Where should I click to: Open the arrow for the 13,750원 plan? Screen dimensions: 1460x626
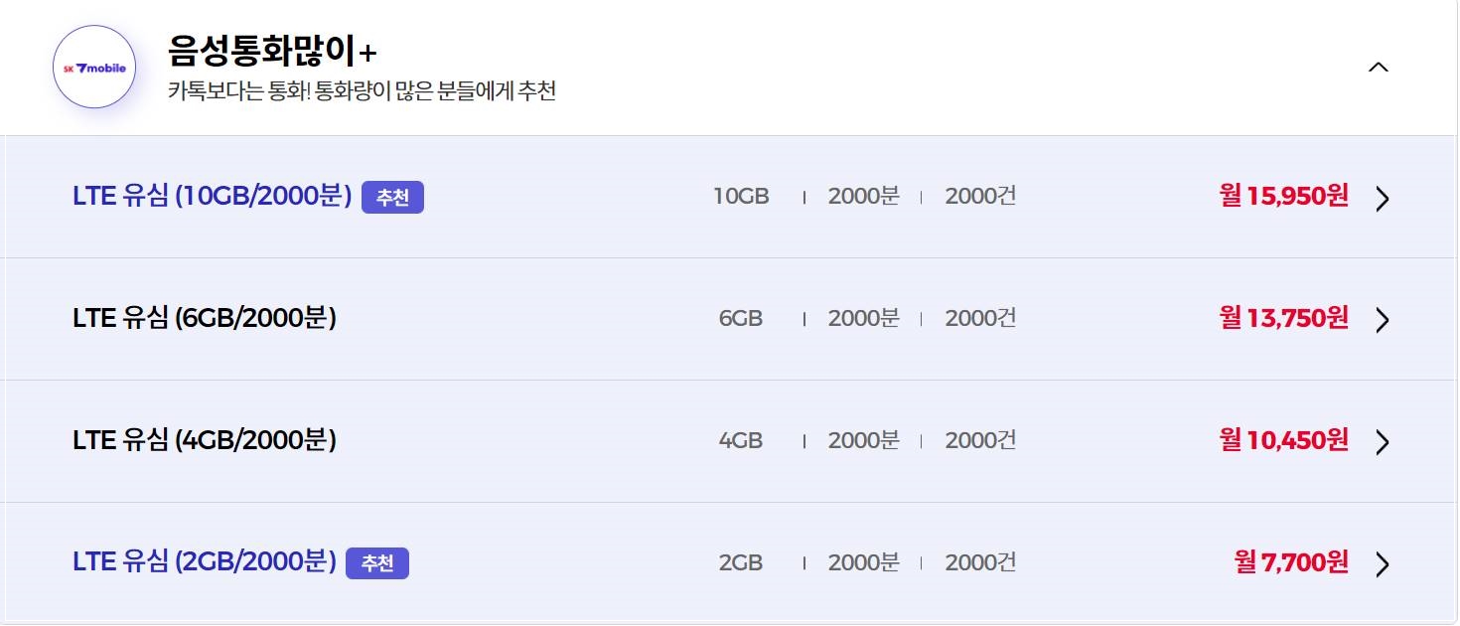tap(1382, 320)
